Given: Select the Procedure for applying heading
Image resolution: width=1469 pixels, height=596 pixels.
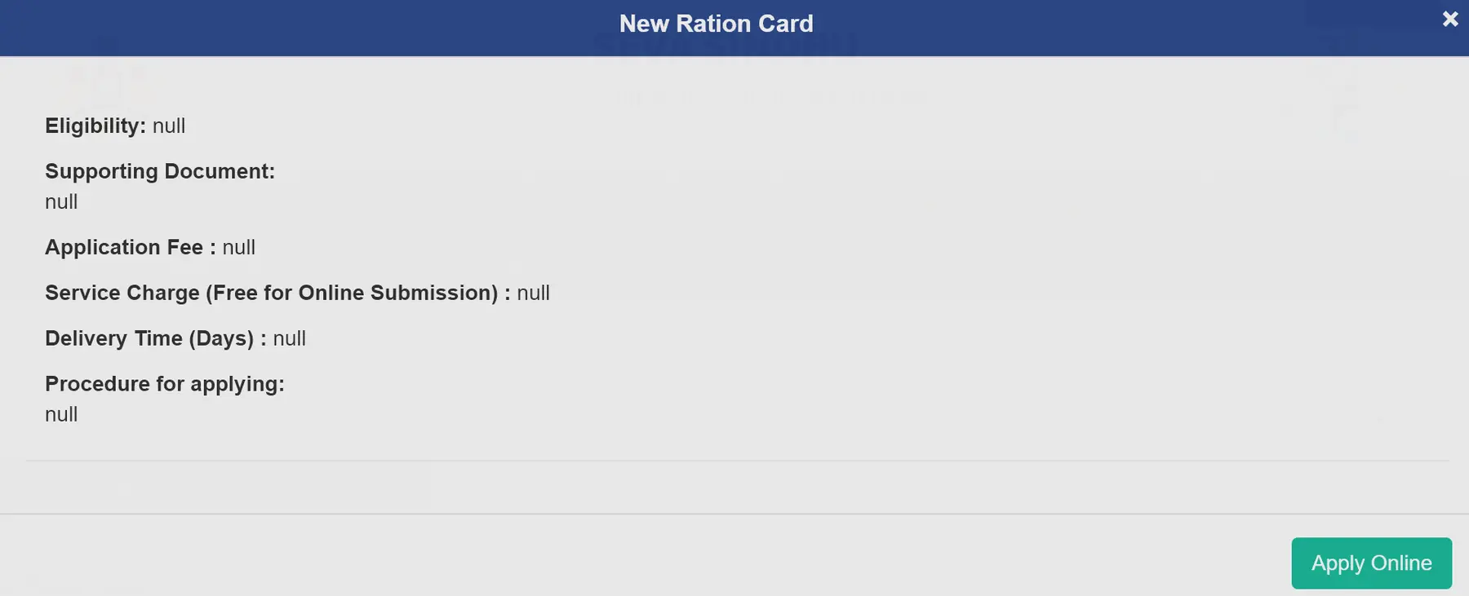Looking at the screenshot, I should (165, 383).
